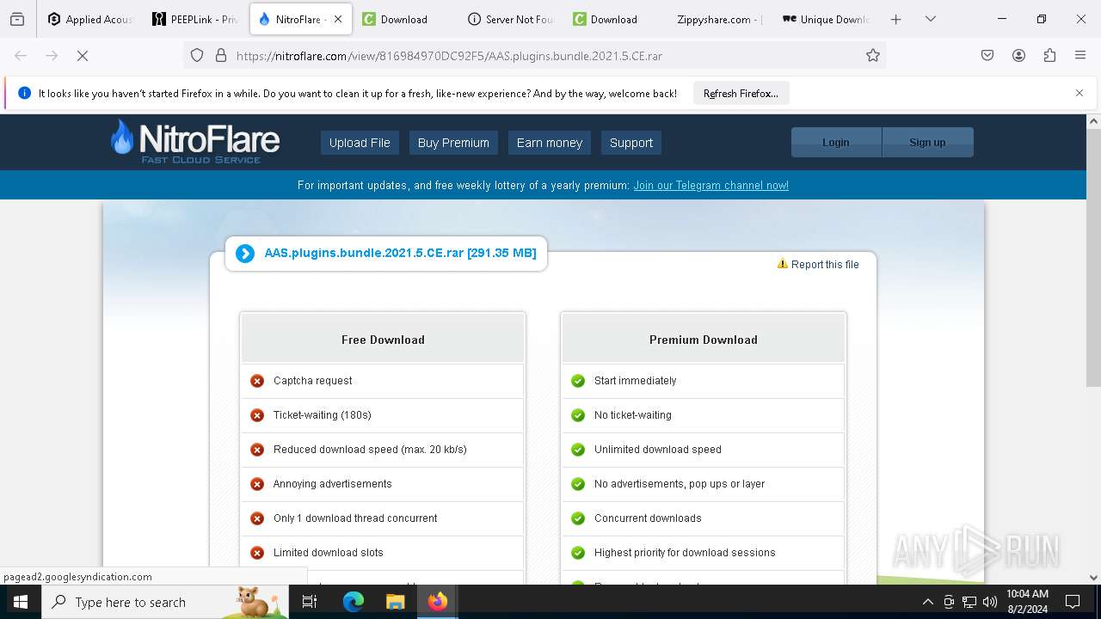
Task: Click the Premium Download column header
Action: point(704,340)
